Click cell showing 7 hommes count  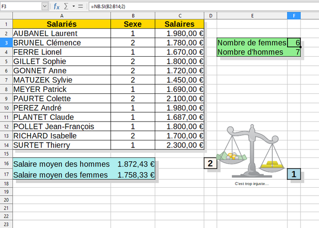294,52
